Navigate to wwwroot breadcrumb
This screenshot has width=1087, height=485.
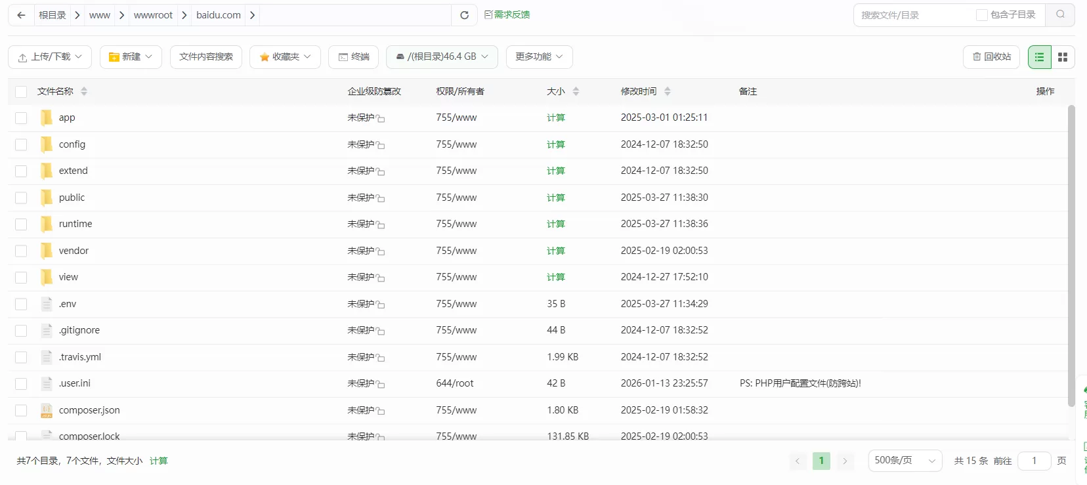[153, 15]
